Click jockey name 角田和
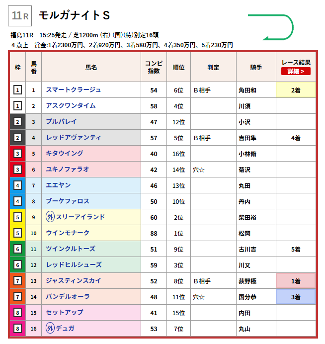Screen dimensions: 325x344 tap(247, 90)
